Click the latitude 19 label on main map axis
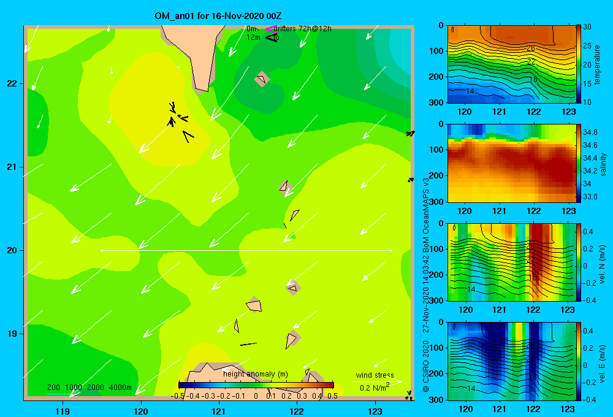The width and height of the screenshot is (613, 417). point(12,334)
